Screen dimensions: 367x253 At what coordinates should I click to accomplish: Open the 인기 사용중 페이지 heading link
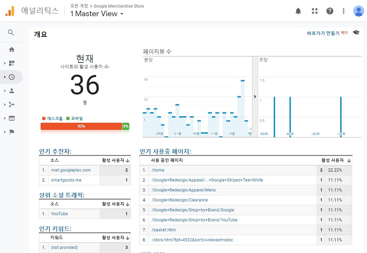[x=165, y=151]
